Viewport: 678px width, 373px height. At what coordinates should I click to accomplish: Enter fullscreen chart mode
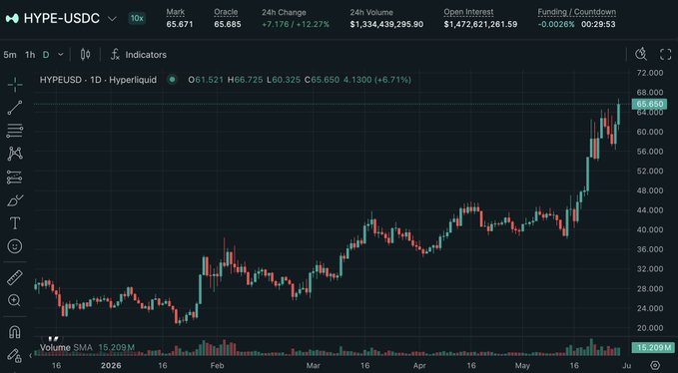[x=665, y=55]
